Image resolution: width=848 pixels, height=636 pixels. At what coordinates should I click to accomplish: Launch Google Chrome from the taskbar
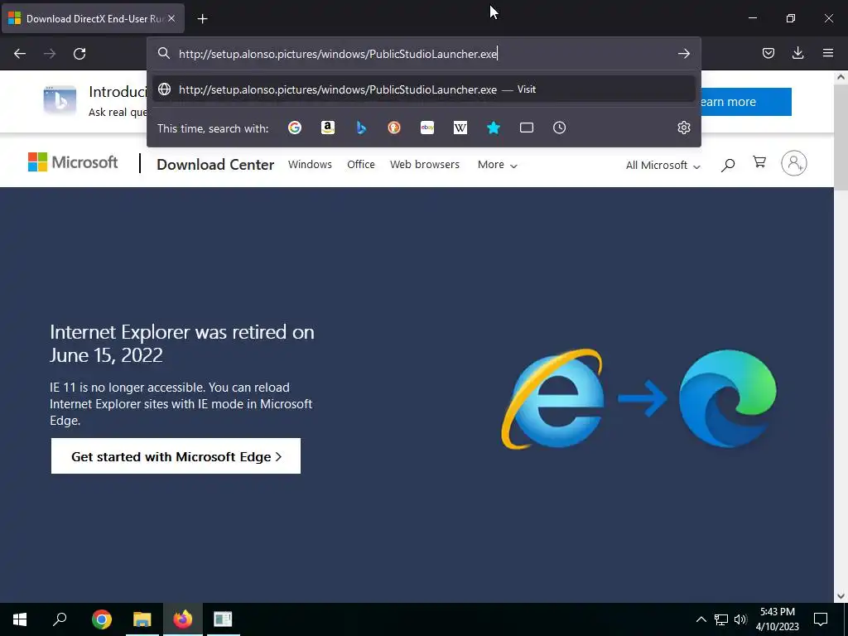pos(102,619)
